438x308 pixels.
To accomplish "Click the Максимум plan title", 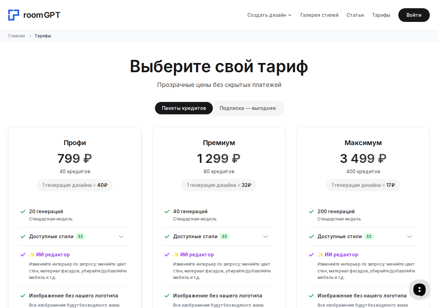I will pos(363,143).
